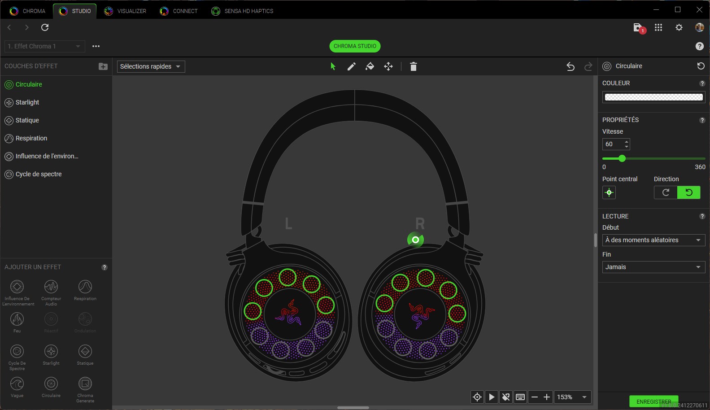
Task: Show help for the COULEUR section
Action: click(702, 83)
